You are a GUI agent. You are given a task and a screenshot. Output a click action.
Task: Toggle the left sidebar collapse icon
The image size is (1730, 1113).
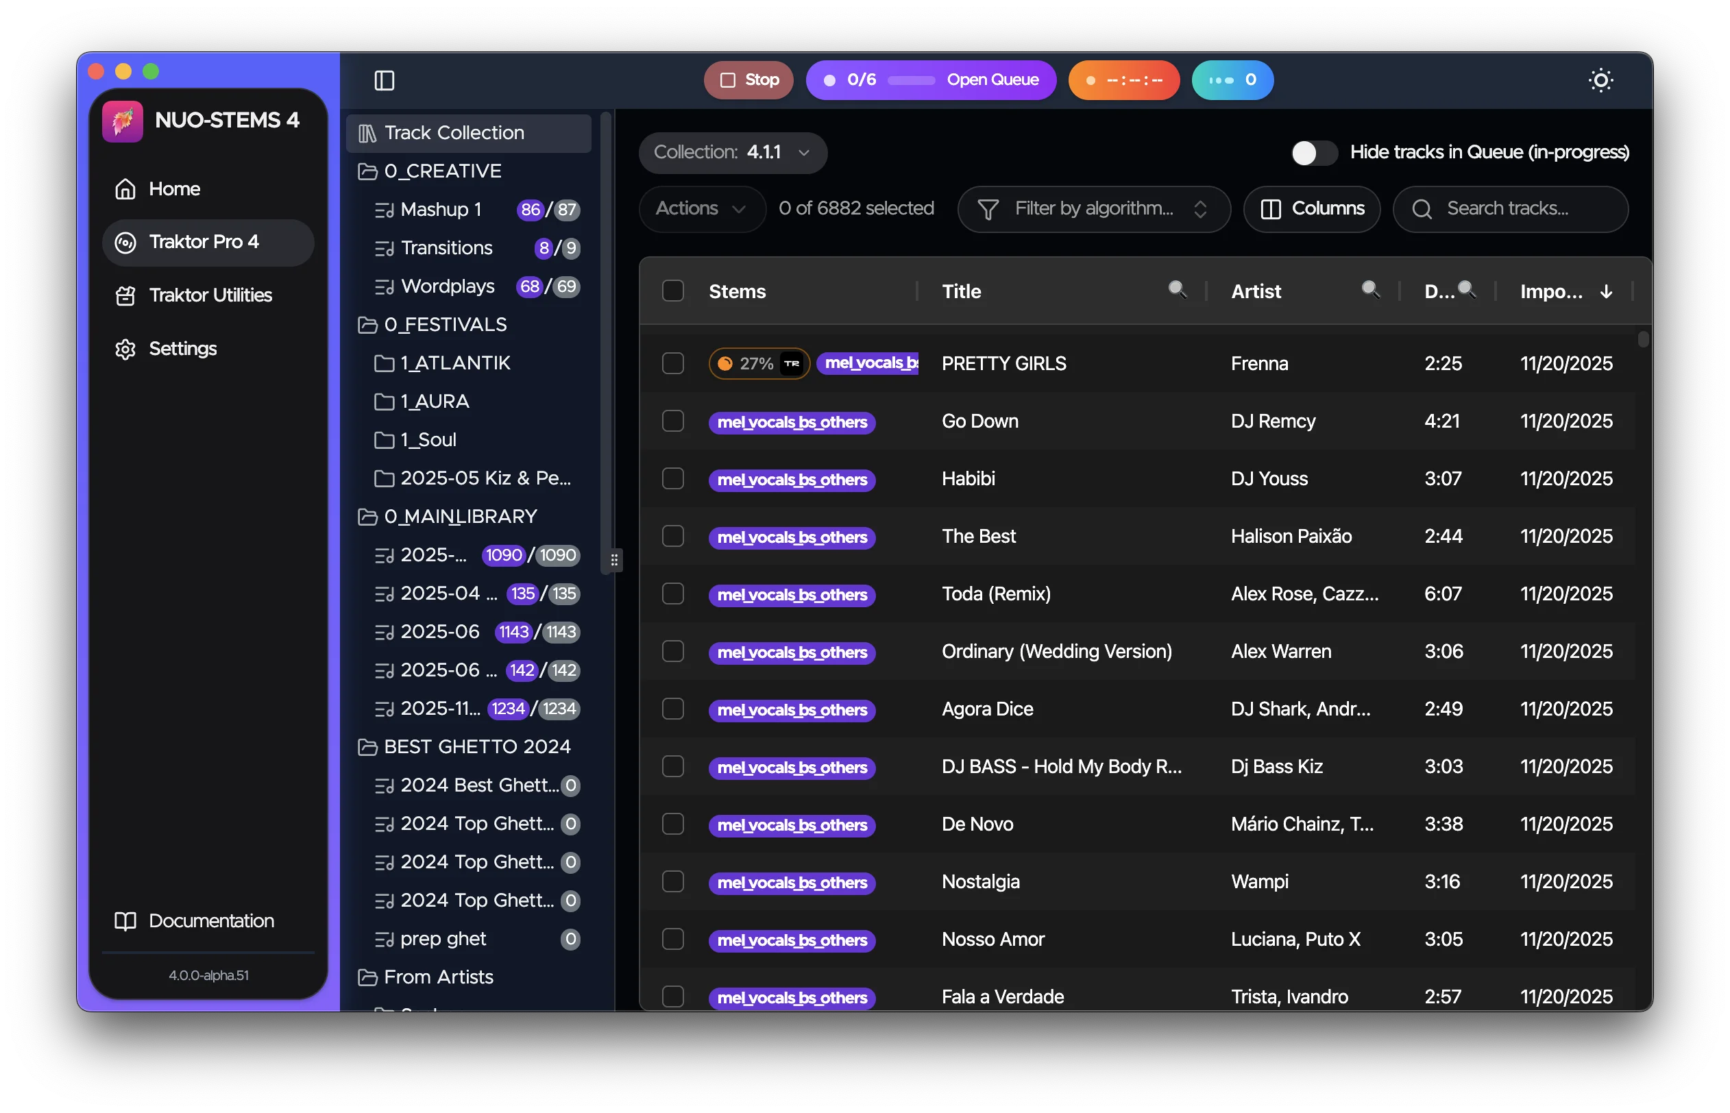[x=384, y=80]
